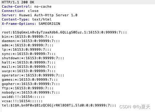Select the gopher account entry line
The width and height of the screenshot is (155, 112).
point(31,84)
